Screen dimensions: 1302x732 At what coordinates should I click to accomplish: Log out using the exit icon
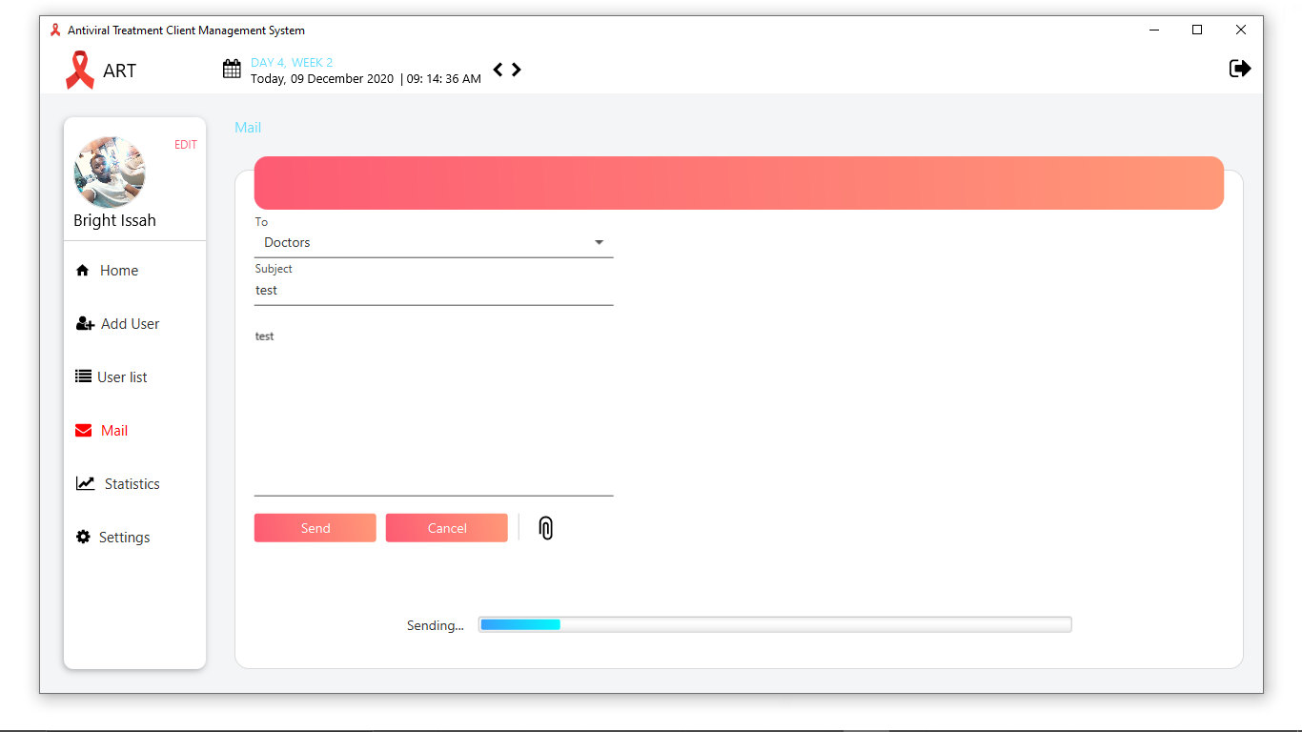(x=1240, y=68)
